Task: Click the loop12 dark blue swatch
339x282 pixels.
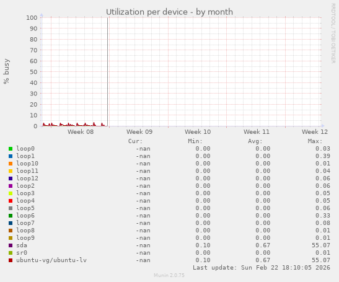Action: 11,178
